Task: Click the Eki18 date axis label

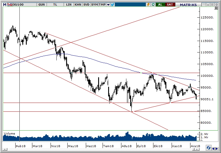Action: [x=158, y=146]
